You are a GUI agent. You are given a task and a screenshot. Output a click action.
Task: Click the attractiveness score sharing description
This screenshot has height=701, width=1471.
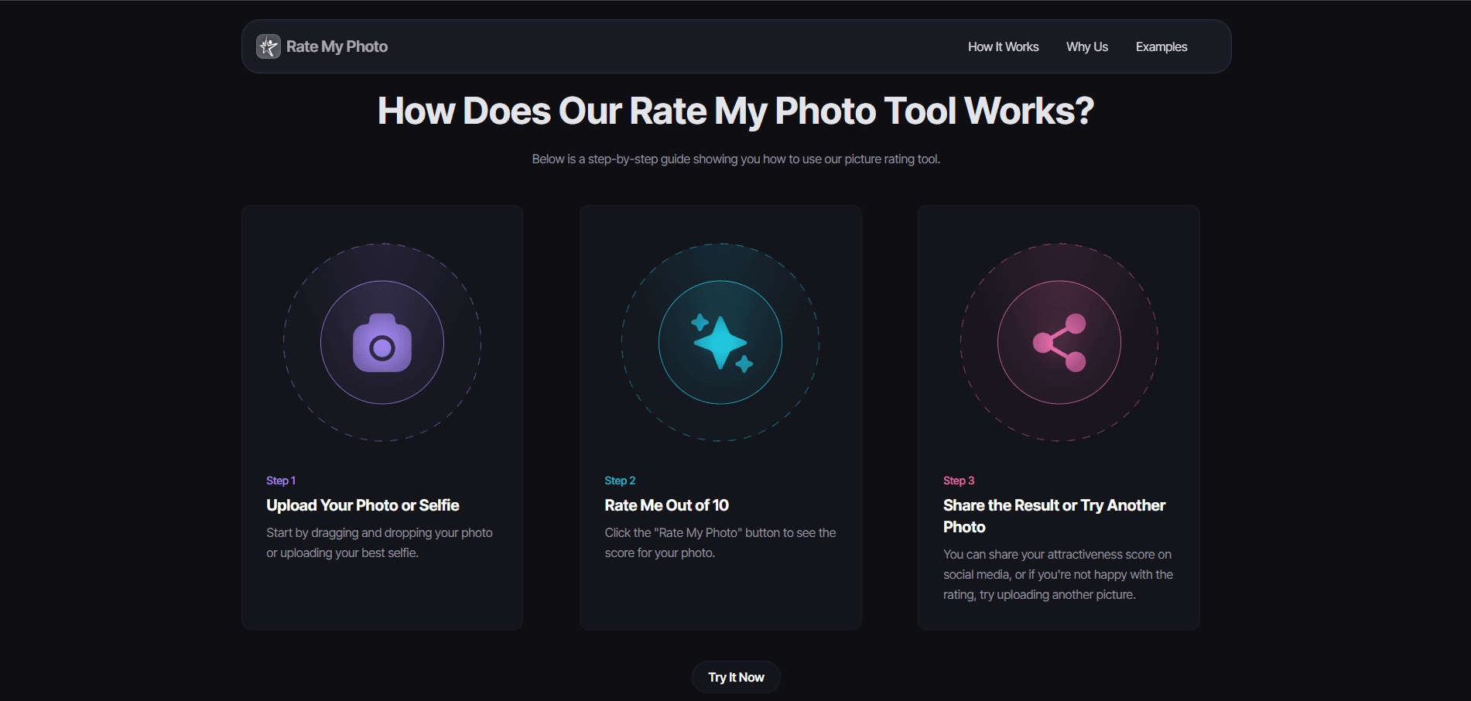(x=1058, y=574)
